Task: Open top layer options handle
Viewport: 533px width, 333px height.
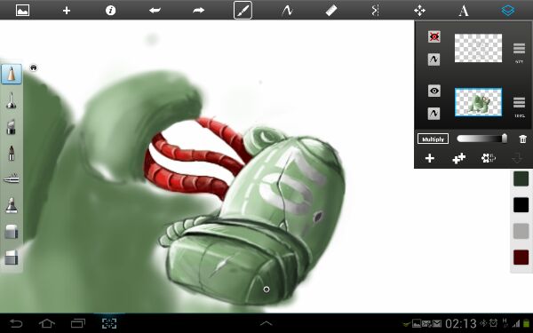Action: coord(519,48)
